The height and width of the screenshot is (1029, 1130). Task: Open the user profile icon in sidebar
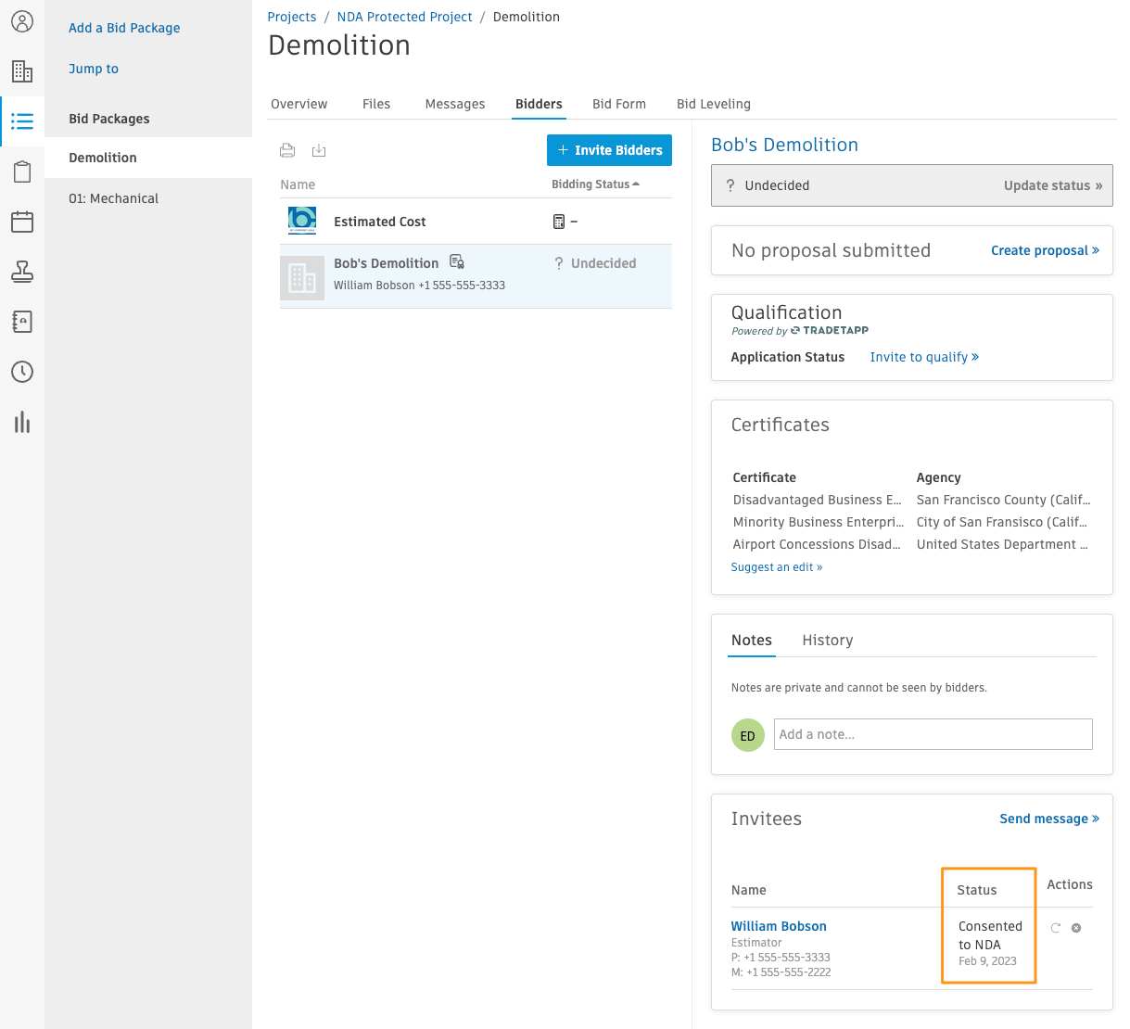click(22, 21)
